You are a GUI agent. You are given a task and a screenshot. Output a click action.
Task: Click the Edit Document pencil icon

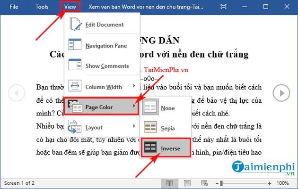(x=76, y=24)
